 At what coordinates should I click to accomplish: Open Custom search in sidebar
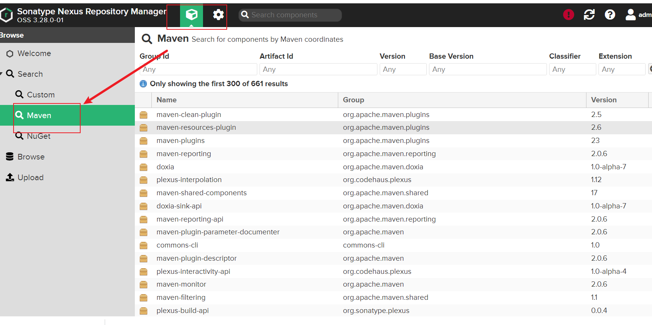[41, 95]
